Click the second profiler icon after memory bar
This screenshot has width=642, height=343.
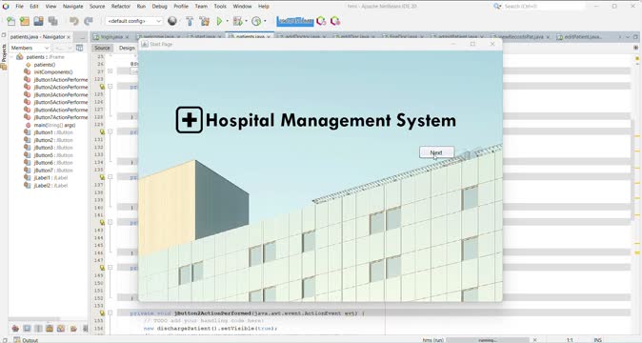pyautogui.click(x=335, y=21)
